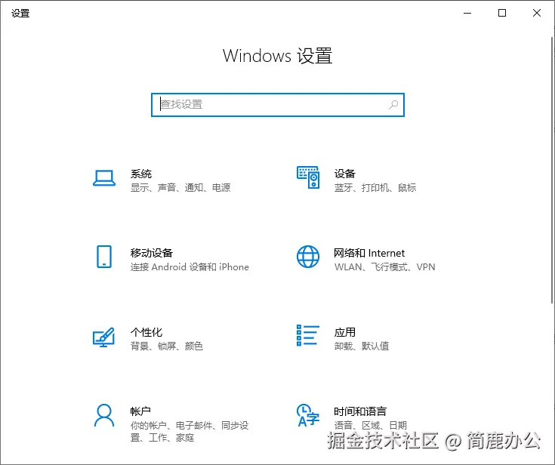Click 显示、声音、通知、电源 description
Viewport: 555px width, 465px height.
pos(180,187)
